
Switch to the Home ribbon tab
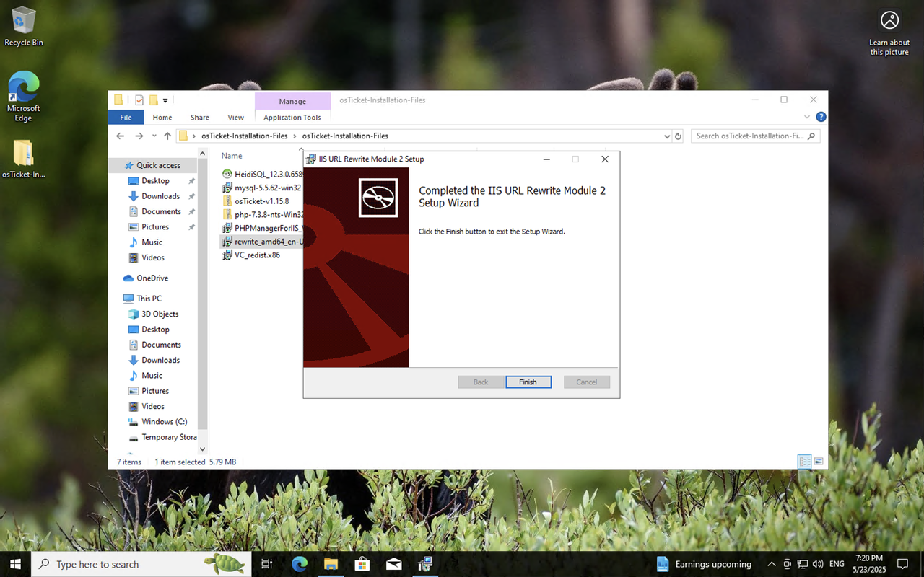162,118
